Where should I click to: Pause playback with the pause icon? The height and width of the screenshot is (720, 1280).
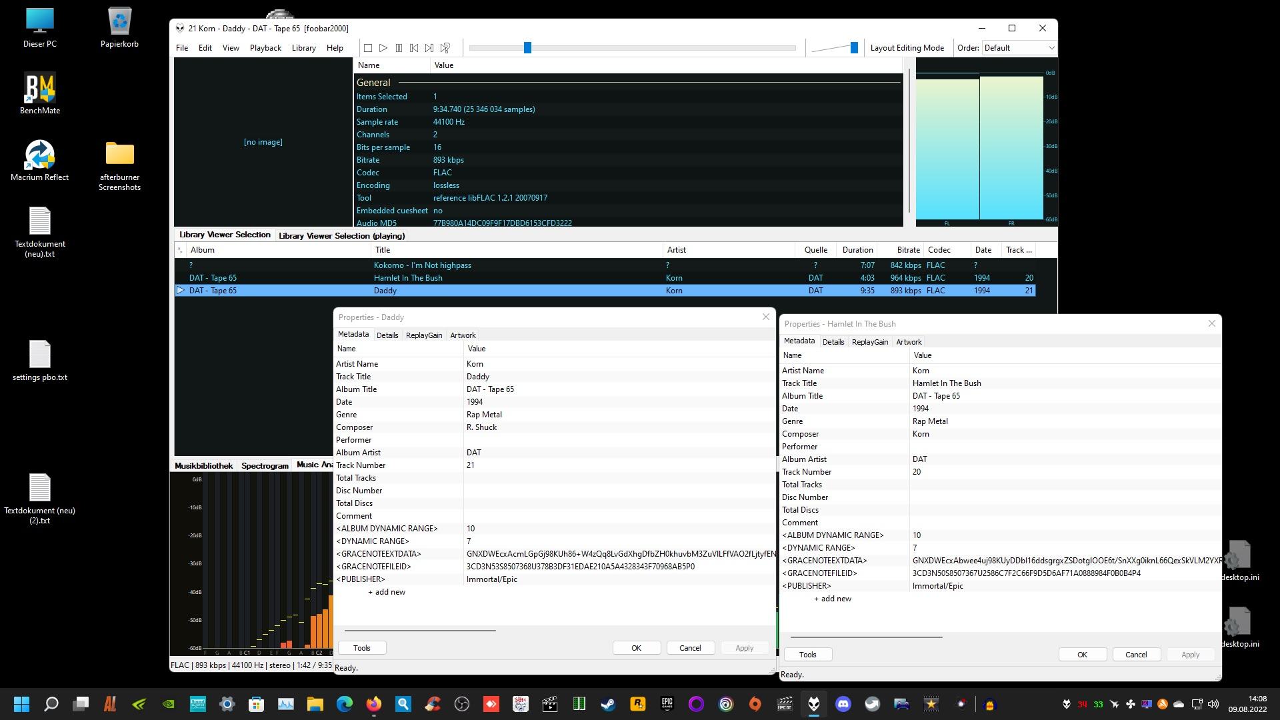[399, 48]
